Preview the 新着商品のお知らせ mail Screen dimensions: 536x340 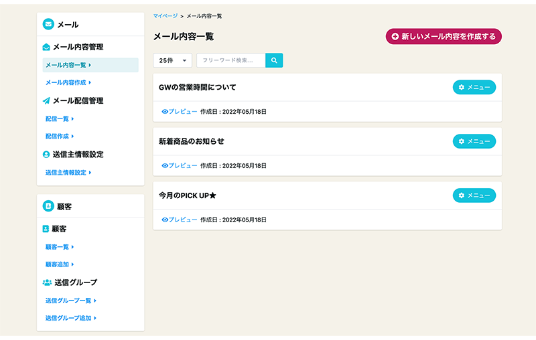click(x=180, y=165)
